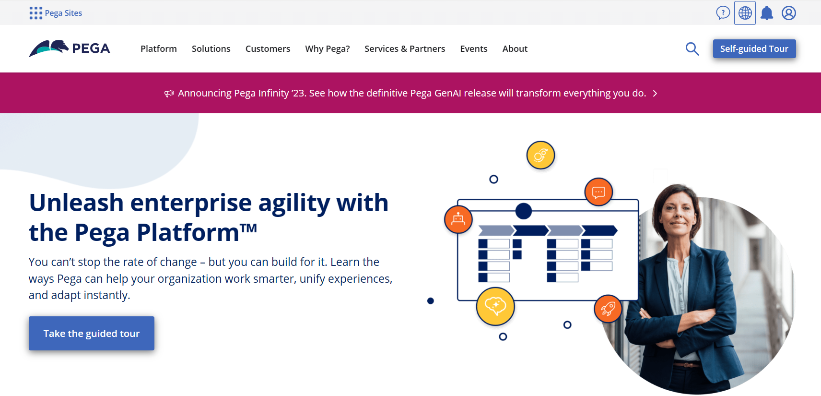Image resolution: width=821 pixels, height=396 pixels.
Task: Follow the Pega Infinity '23 announcement link
Action: pos(412,93)
